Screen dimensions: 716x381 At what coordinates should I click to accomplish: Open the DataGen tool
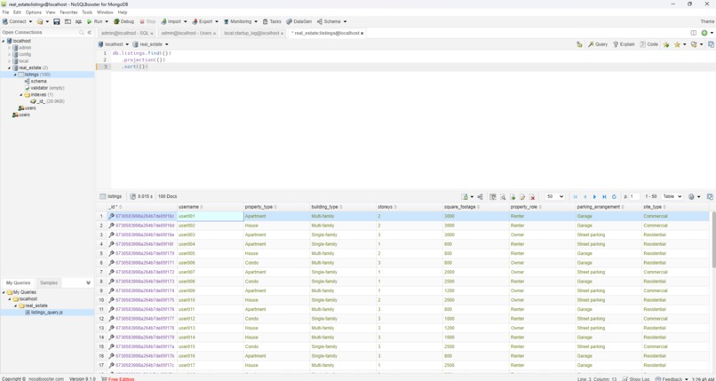coord(298,21)
